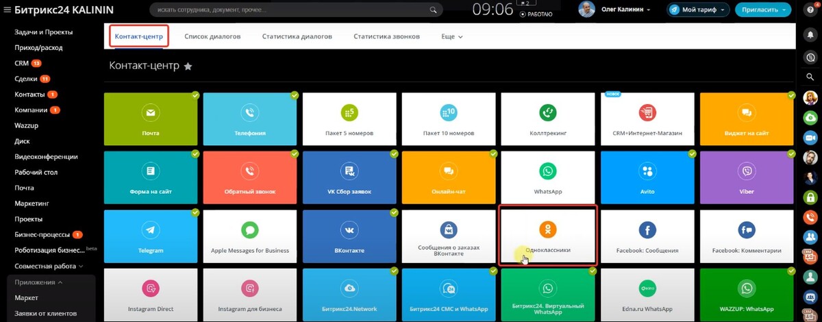Open the Почта email channel tile
Screen dimensions: 822x322
pyautogui.click(x=151, y=119)
